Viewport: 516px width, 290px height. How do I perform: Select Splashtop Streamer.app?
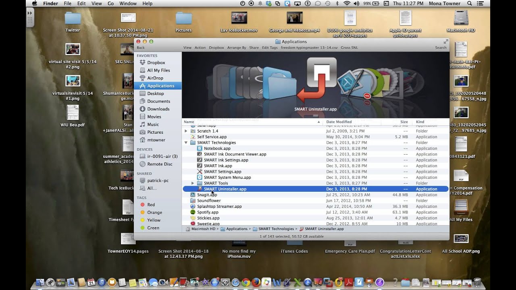click(x=219, y=206)
